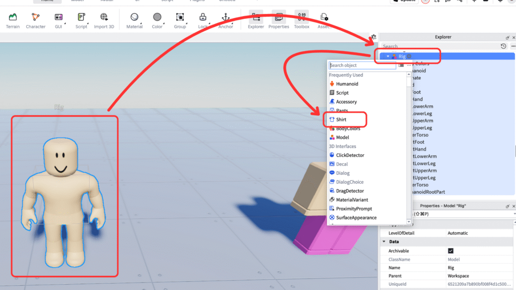516x290 pixels.
Task: Select Humanoid in the object menu
Action: pos(347,84)
